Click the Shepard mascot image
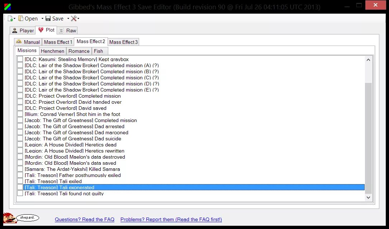This screenshot has height=229, width=389. [x=10, y=218]
